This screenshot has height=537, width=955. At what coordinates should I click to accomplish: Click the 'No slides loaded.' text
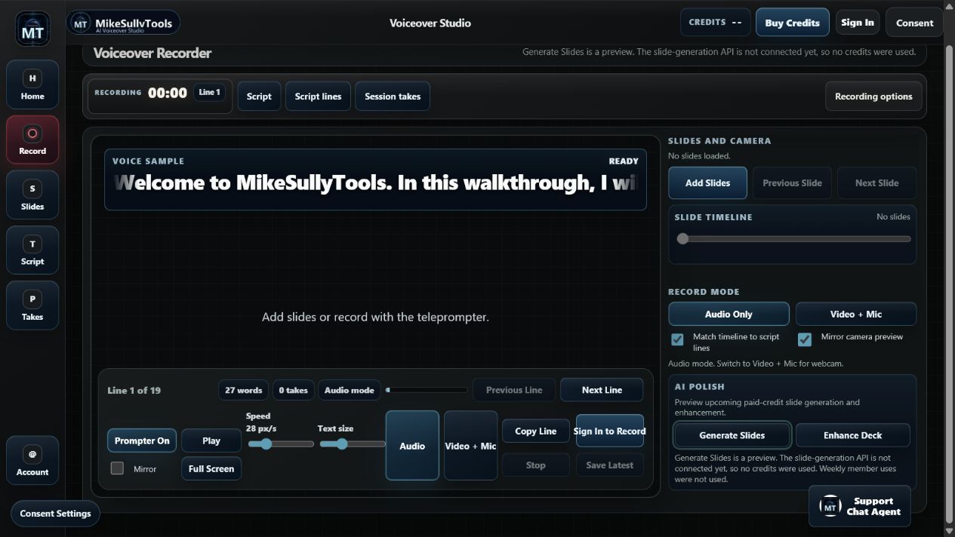(699, 156)
